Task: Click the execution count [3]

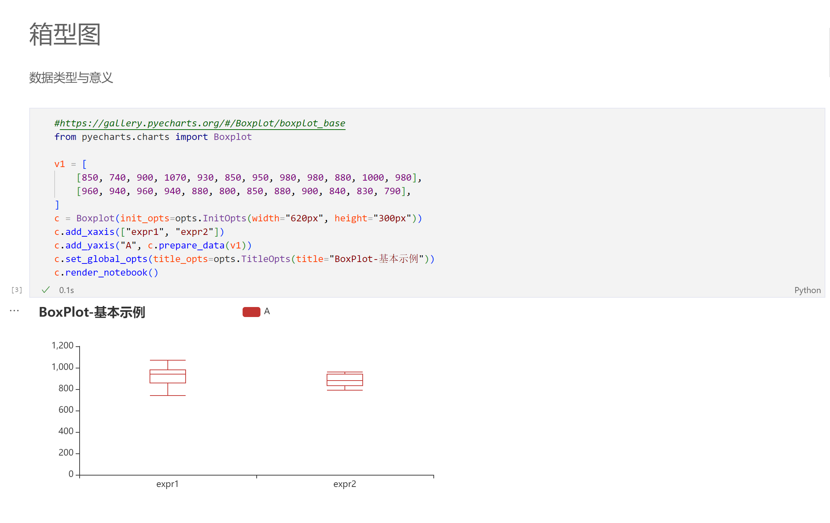Action: click(17, 290)
